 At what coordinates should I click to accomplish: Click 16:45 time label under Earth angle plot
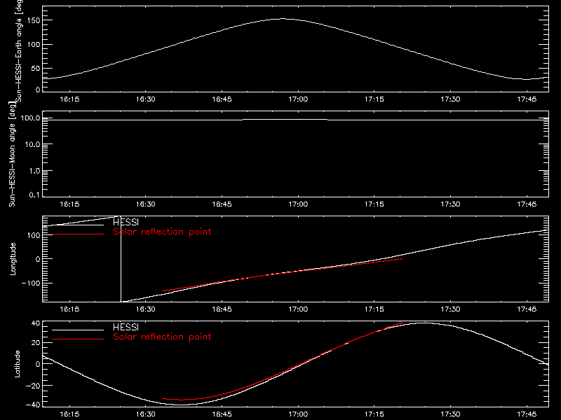click(222, 99)
